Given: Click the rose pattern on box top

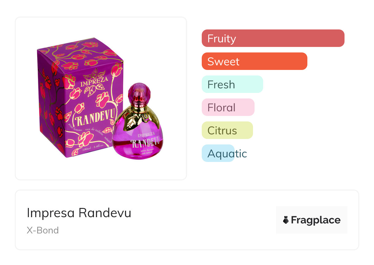Looking at the screenshot, I should pos(80,54).
